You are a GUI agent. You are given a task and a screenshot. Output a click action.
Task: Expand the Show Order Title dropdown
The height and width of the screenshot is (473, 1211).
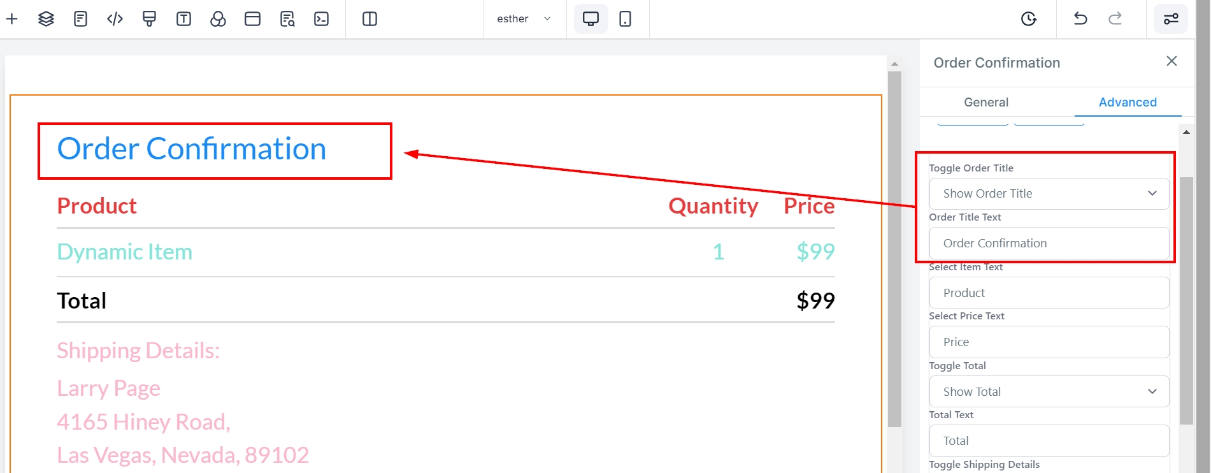[1049, 194]
